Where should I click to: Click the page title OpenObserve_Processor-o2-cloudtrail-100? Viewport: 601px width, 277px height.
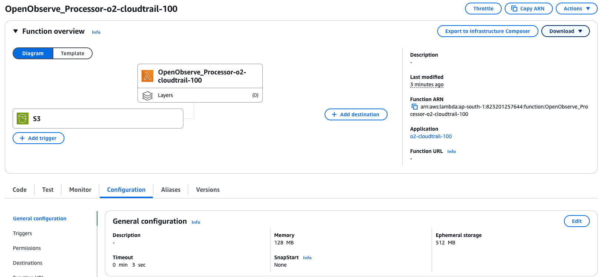pyautogui.click(x=91, y=9)
